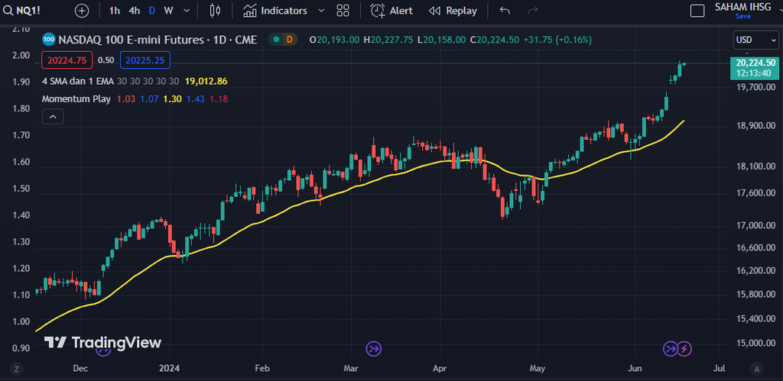
Task: Click the redo arrow
Action: (x=533, y=11)
